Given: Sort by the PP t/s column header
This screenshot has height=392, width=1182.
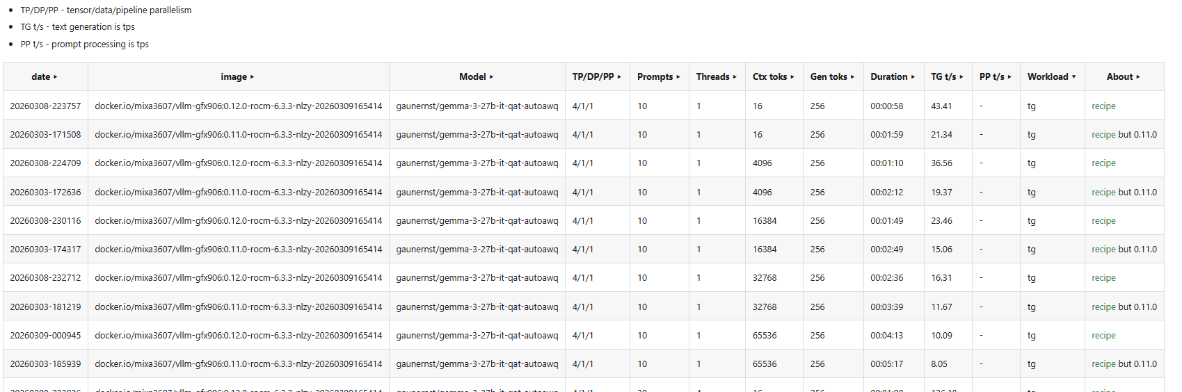Looking at the screenshot, I should pyautogui.click(x=996, y=76).
